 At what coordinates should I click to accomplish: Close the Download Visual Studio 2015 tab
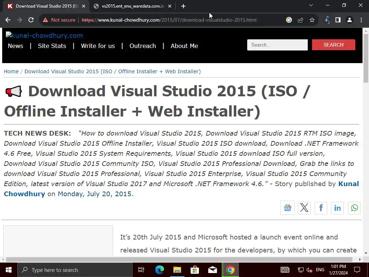[84, 6]
